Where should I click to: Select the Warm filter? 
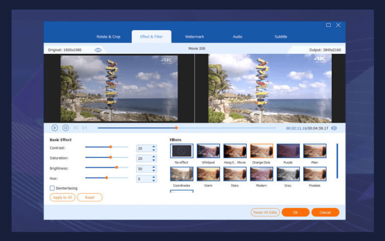click(208, 174)
